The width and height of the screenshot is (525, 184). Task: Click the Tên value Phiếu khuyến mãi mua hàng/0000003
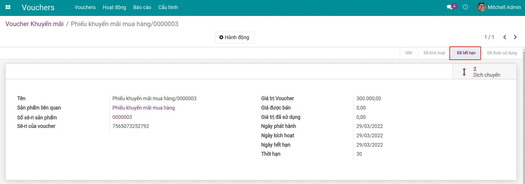[x=154, y=99]
